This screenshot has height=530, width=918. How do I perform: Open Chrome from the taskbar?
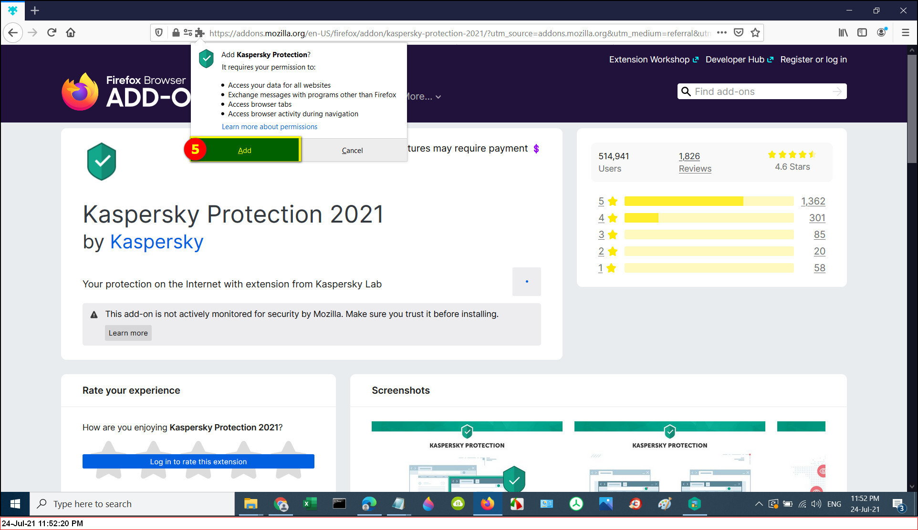[281, 504]
